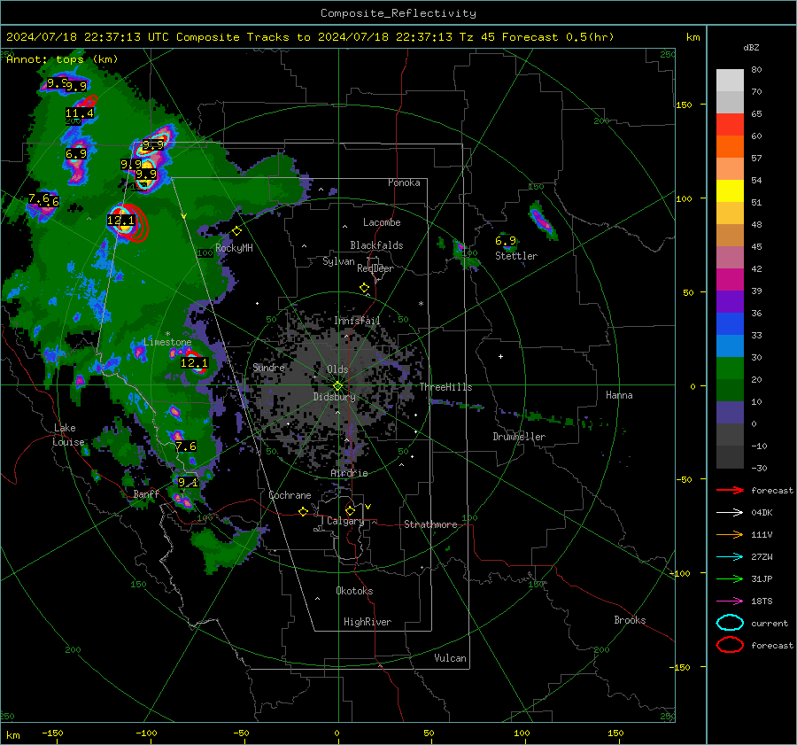Click the Innisfail town label
Screen dimensions: 797x745
(357, 321)
